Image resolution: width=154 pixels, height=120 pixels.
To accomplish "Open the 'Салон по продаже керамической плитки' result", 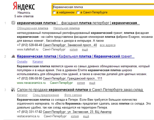I will coord(80,90).
